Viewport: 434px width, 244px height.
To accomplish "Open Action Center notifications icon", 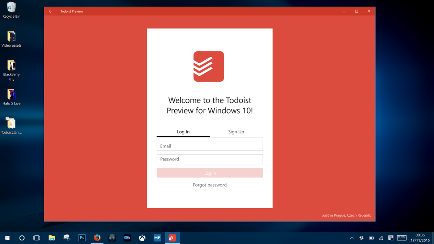I will click(x=391, y=238).
